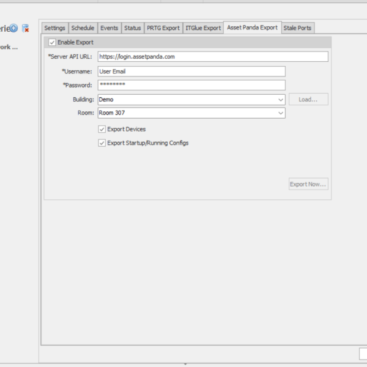Uncheck the Export Devices checkbox
This screenshot has height=367, width=367.
pos(102,129)
